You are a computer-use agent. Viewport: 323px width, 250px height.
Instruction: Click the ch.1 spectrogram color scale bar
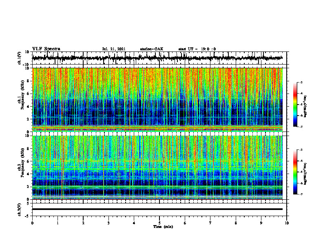coord(295,105)
